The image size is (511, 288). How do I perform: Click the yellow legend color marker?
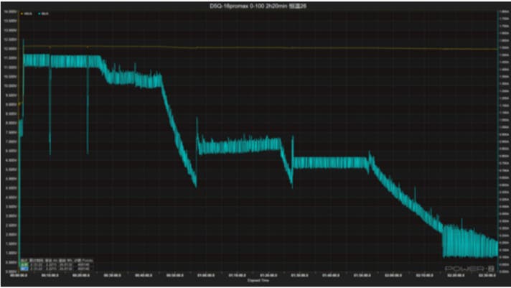click(23, 14)
